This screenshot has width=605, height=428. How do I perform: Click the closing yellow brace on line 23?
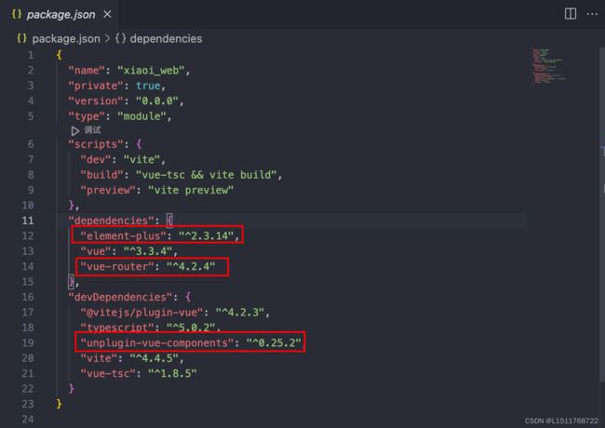[x=59, y=404]
